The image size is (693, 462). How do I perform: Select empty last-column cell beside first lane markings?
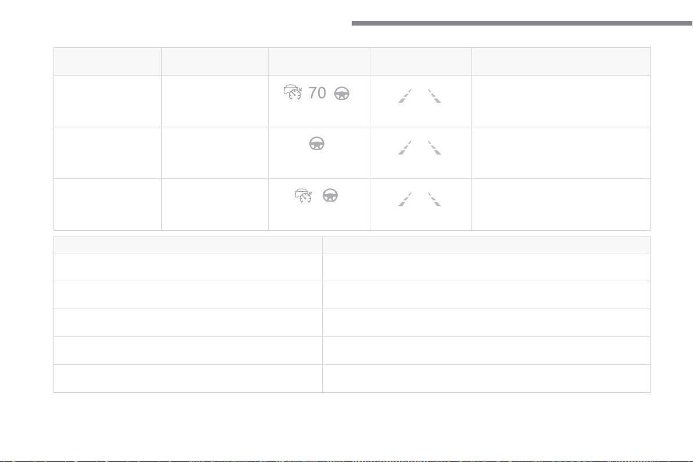point(560,101)
